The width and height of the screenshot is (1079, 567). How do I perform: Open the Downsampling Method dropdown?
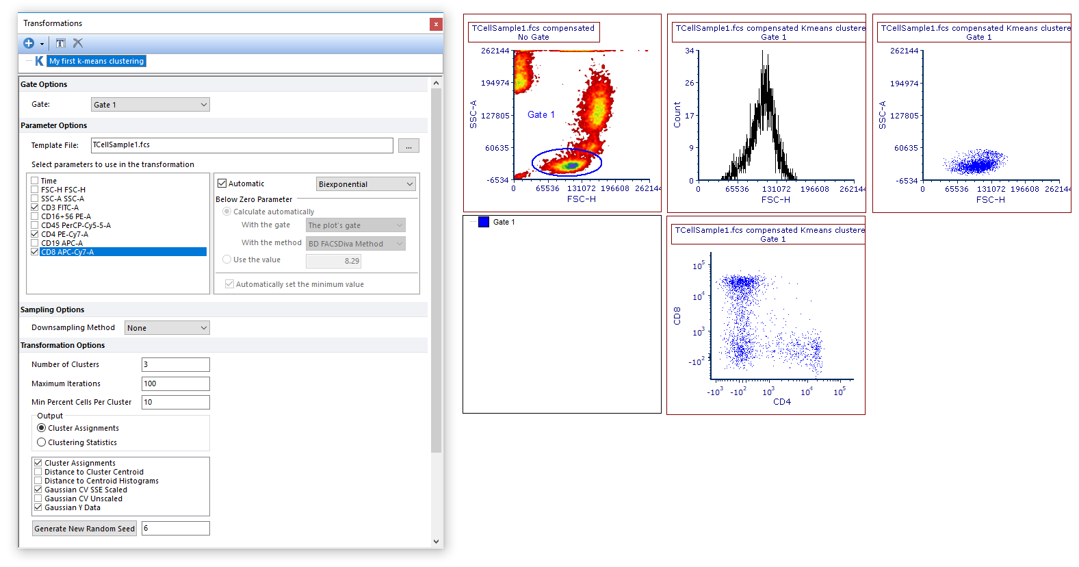[x=167, y=328]
